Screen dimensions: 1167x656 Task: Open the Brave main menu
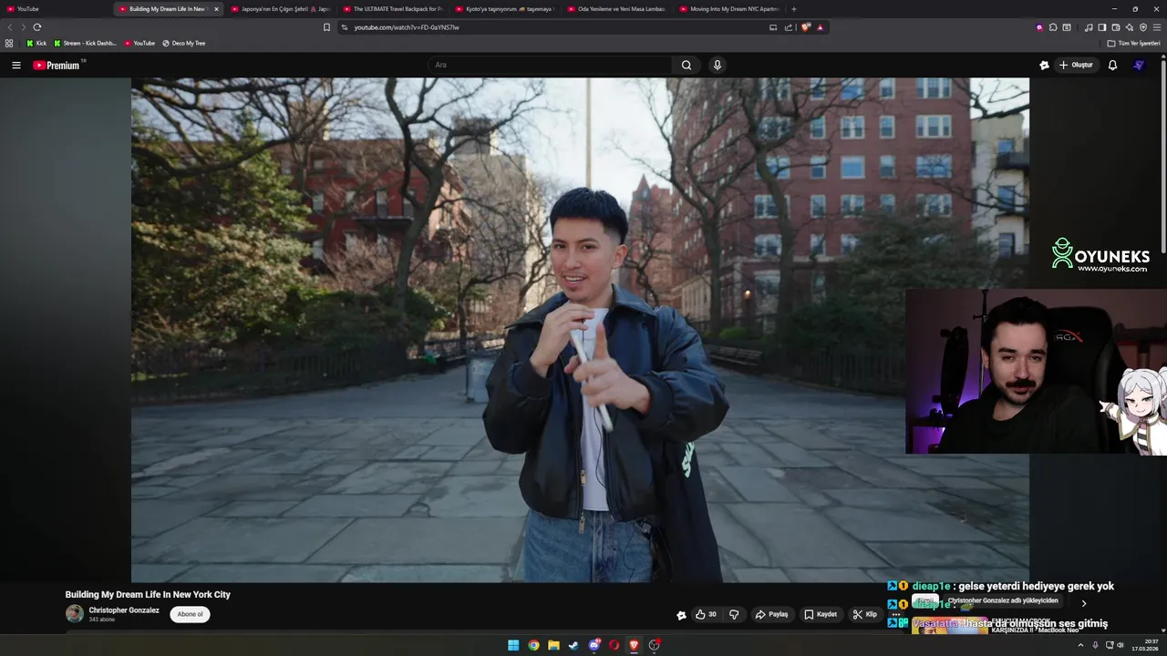pyautogui.click(x=1157, y=27)
